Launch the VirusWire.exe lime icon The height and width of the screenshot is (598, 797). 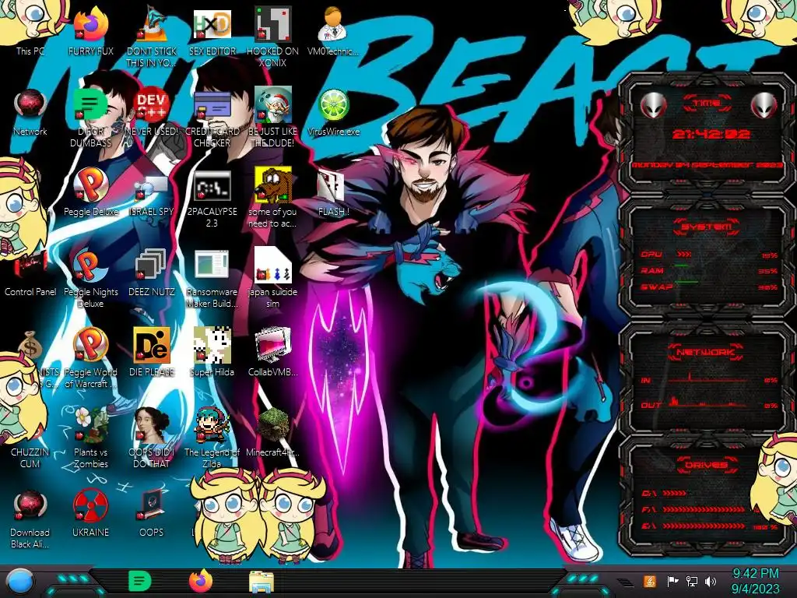tap(333, 112)
